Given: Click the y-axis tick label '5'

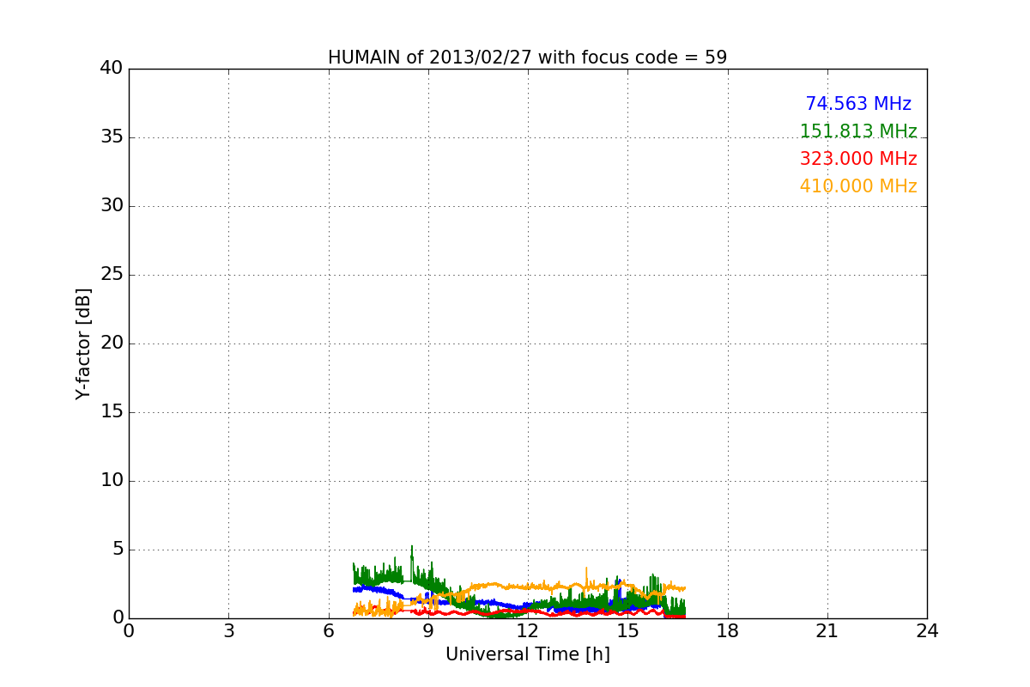Looking at the screenshot, I should (x=117, y=550).
